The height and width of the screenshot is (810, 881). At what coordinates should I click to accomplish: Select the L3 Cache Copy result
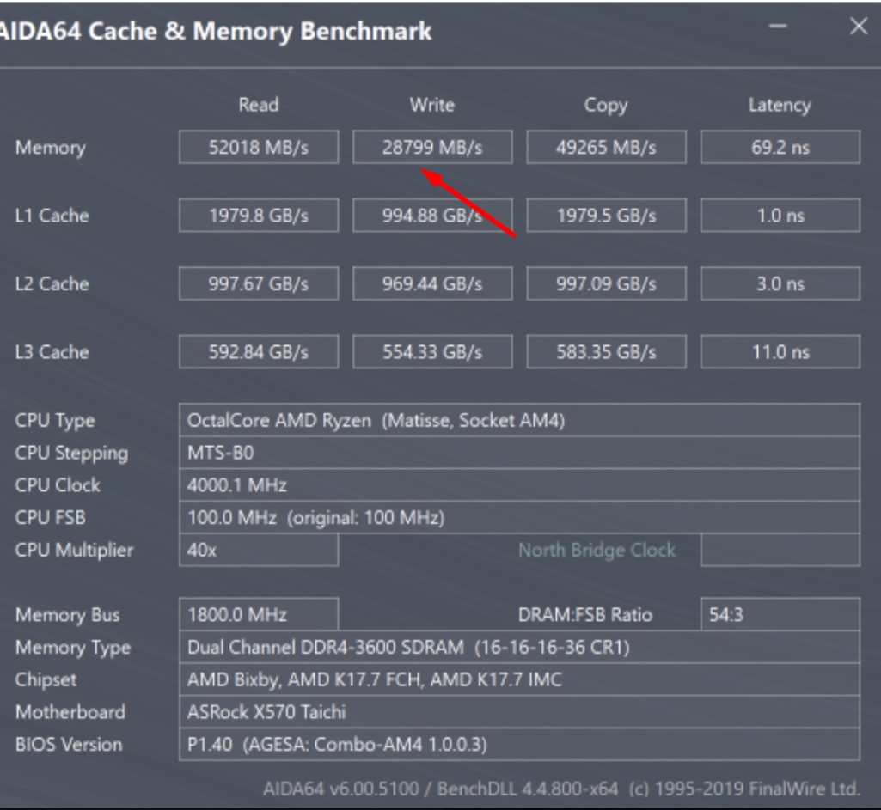pyautogui.click(x=606, y=352)
